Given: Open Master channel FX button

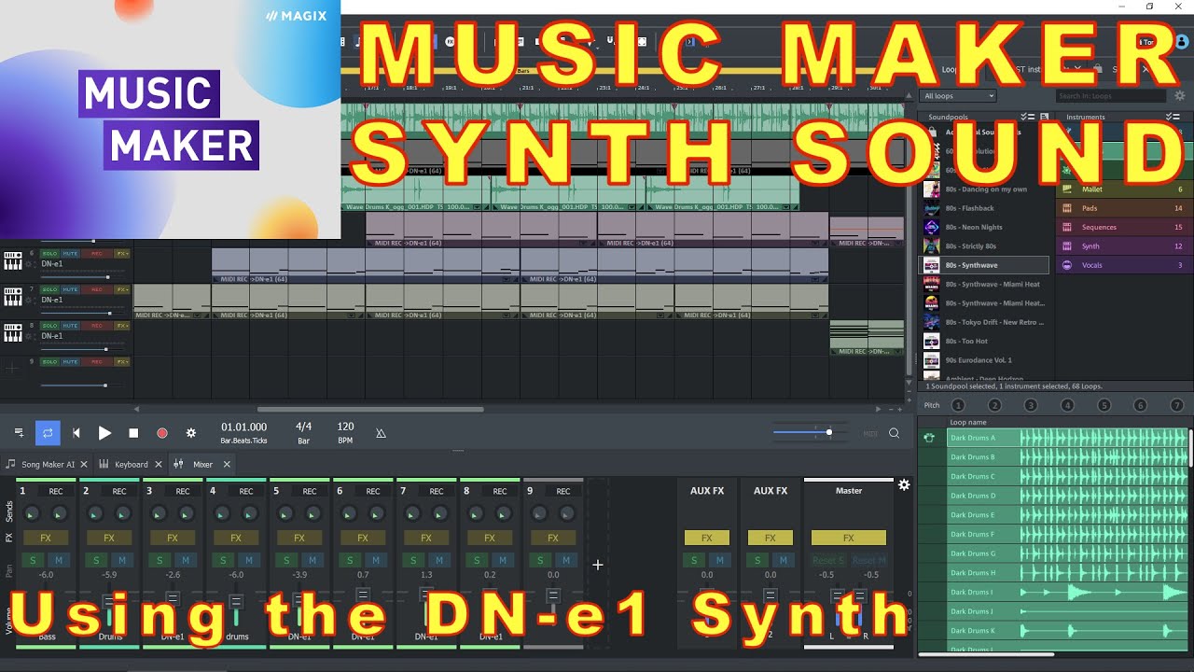Looking at the screenshot, I should pos(849,538).
